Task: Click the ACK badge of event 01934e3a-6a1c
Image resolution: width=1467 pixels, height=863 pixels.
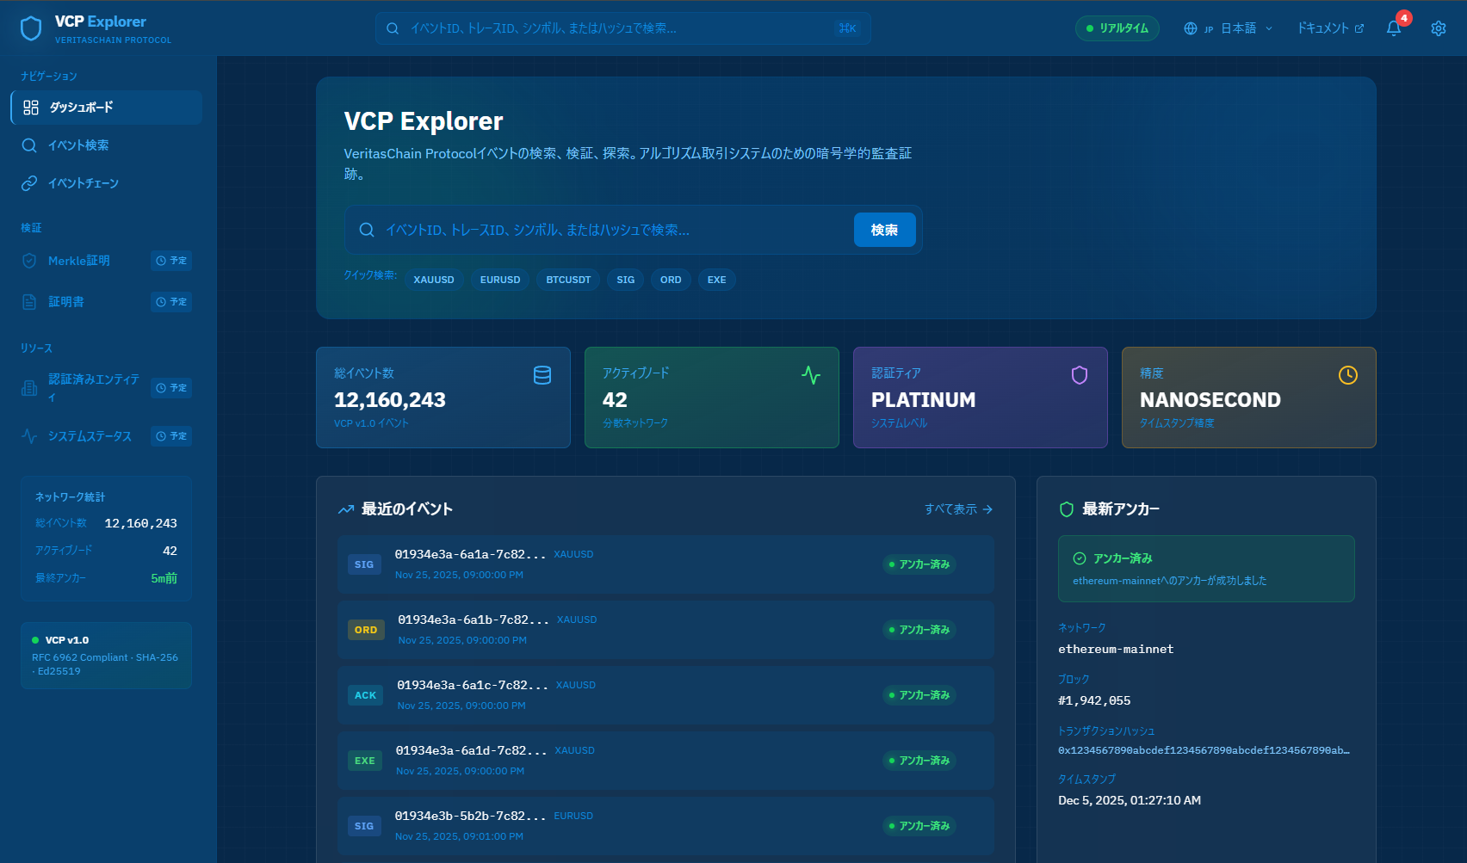Action: [x=366, y=695]
